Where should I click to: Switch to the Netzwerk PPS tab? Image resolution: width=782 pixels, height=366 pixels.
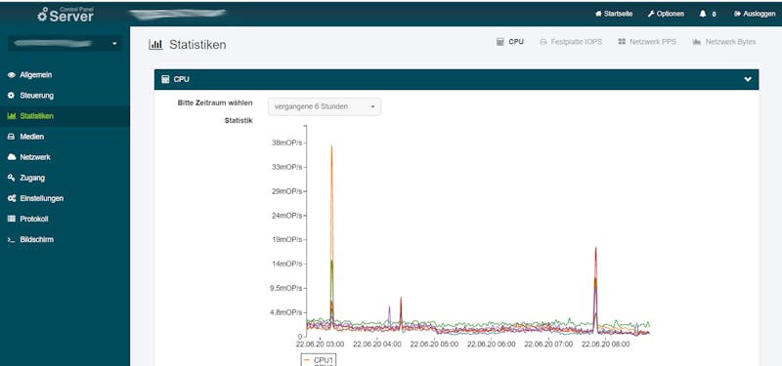(x=647, y=42)
